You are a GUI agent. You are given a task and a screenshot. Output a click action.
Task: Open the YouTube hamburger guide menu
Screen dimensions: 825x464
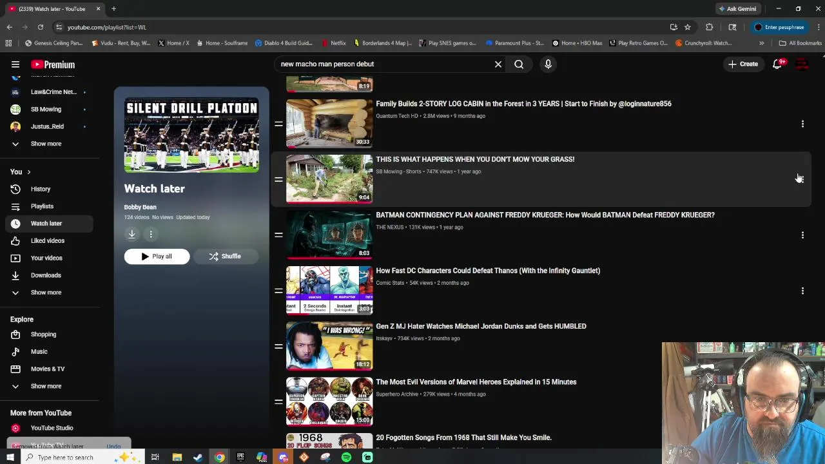click(x=15, y=64)
